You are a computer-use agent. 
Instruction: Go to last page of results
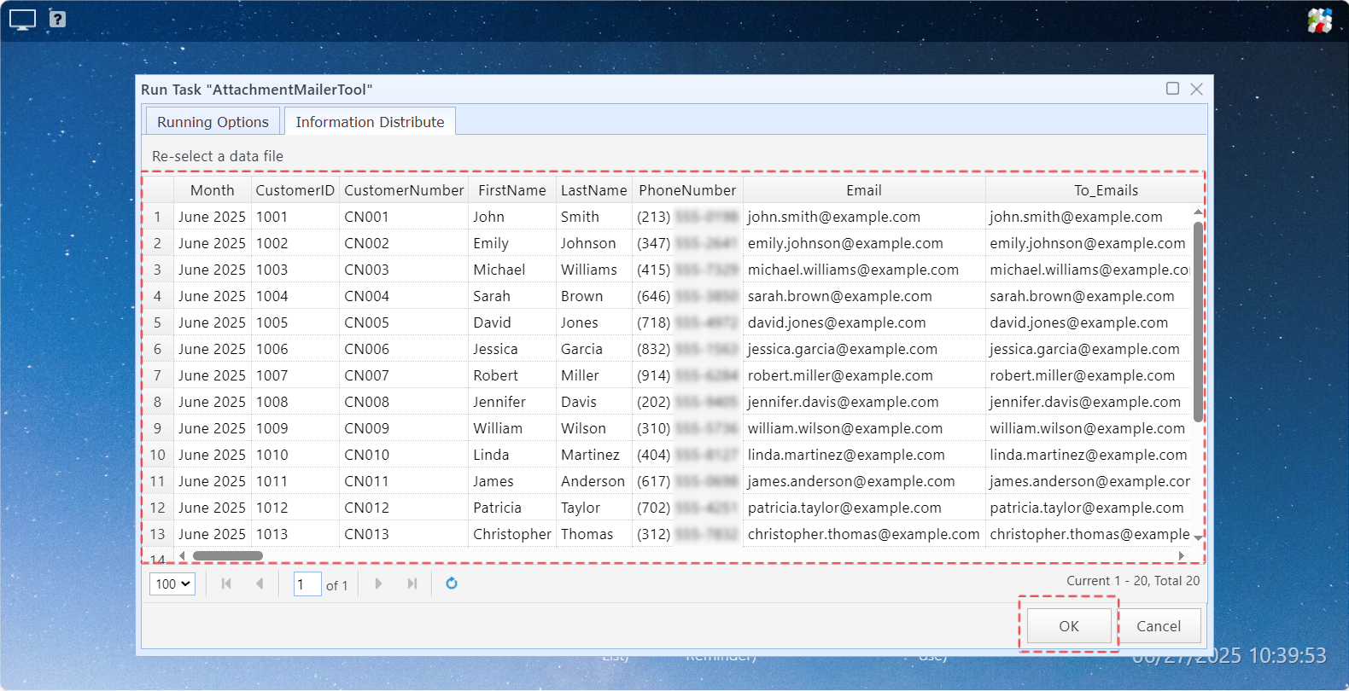[412, 584]
